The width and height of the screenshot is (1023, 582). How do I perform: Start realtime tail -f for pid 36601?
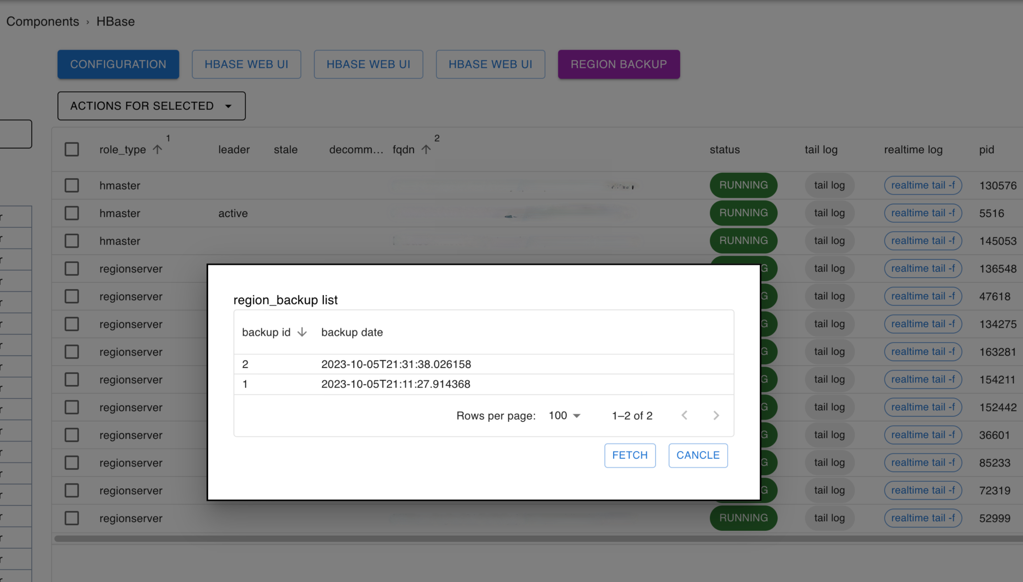(x=923, y=434)
